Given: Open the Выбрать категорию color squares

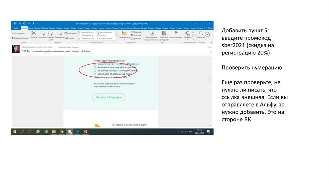Looking at the screenshot, I should pyautogui.click(x=164, y=33).
